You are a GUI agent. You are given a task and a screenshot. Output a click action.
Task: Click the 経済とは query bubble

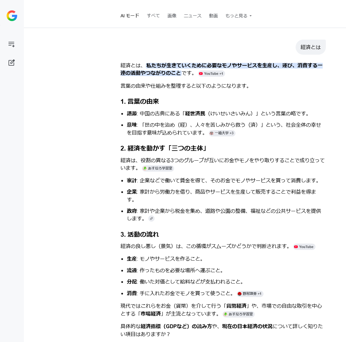[310, 47]
